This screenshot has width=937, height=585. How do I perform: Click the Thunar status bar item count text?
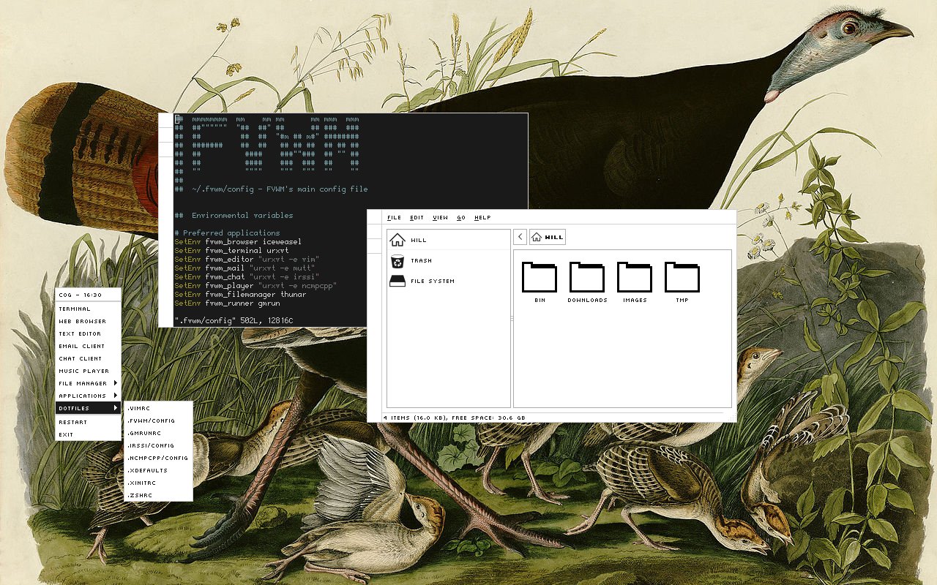coord(455,418)
